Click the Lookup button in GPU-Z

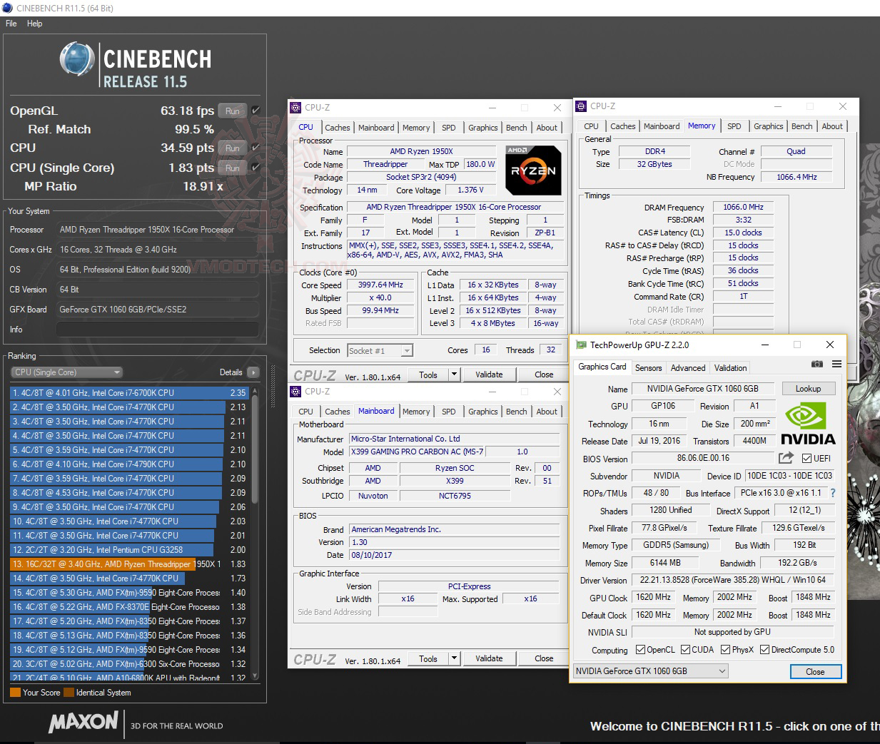point(809,388)
